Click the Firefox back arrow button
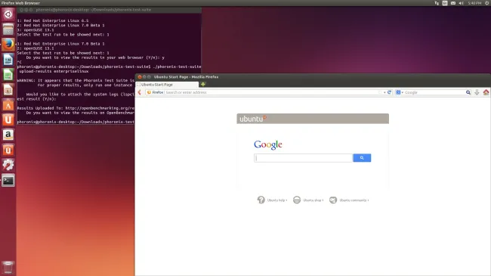 [140, 92]
